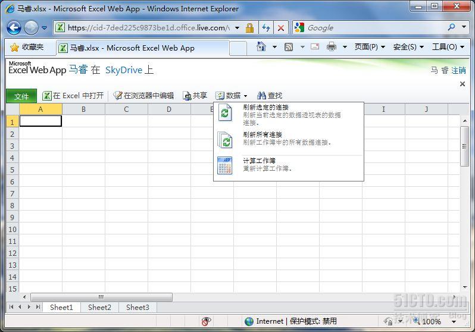Viewport: 475px width, 332px height.
Task: Click the search magnifier icon
Action: (451, 27)
